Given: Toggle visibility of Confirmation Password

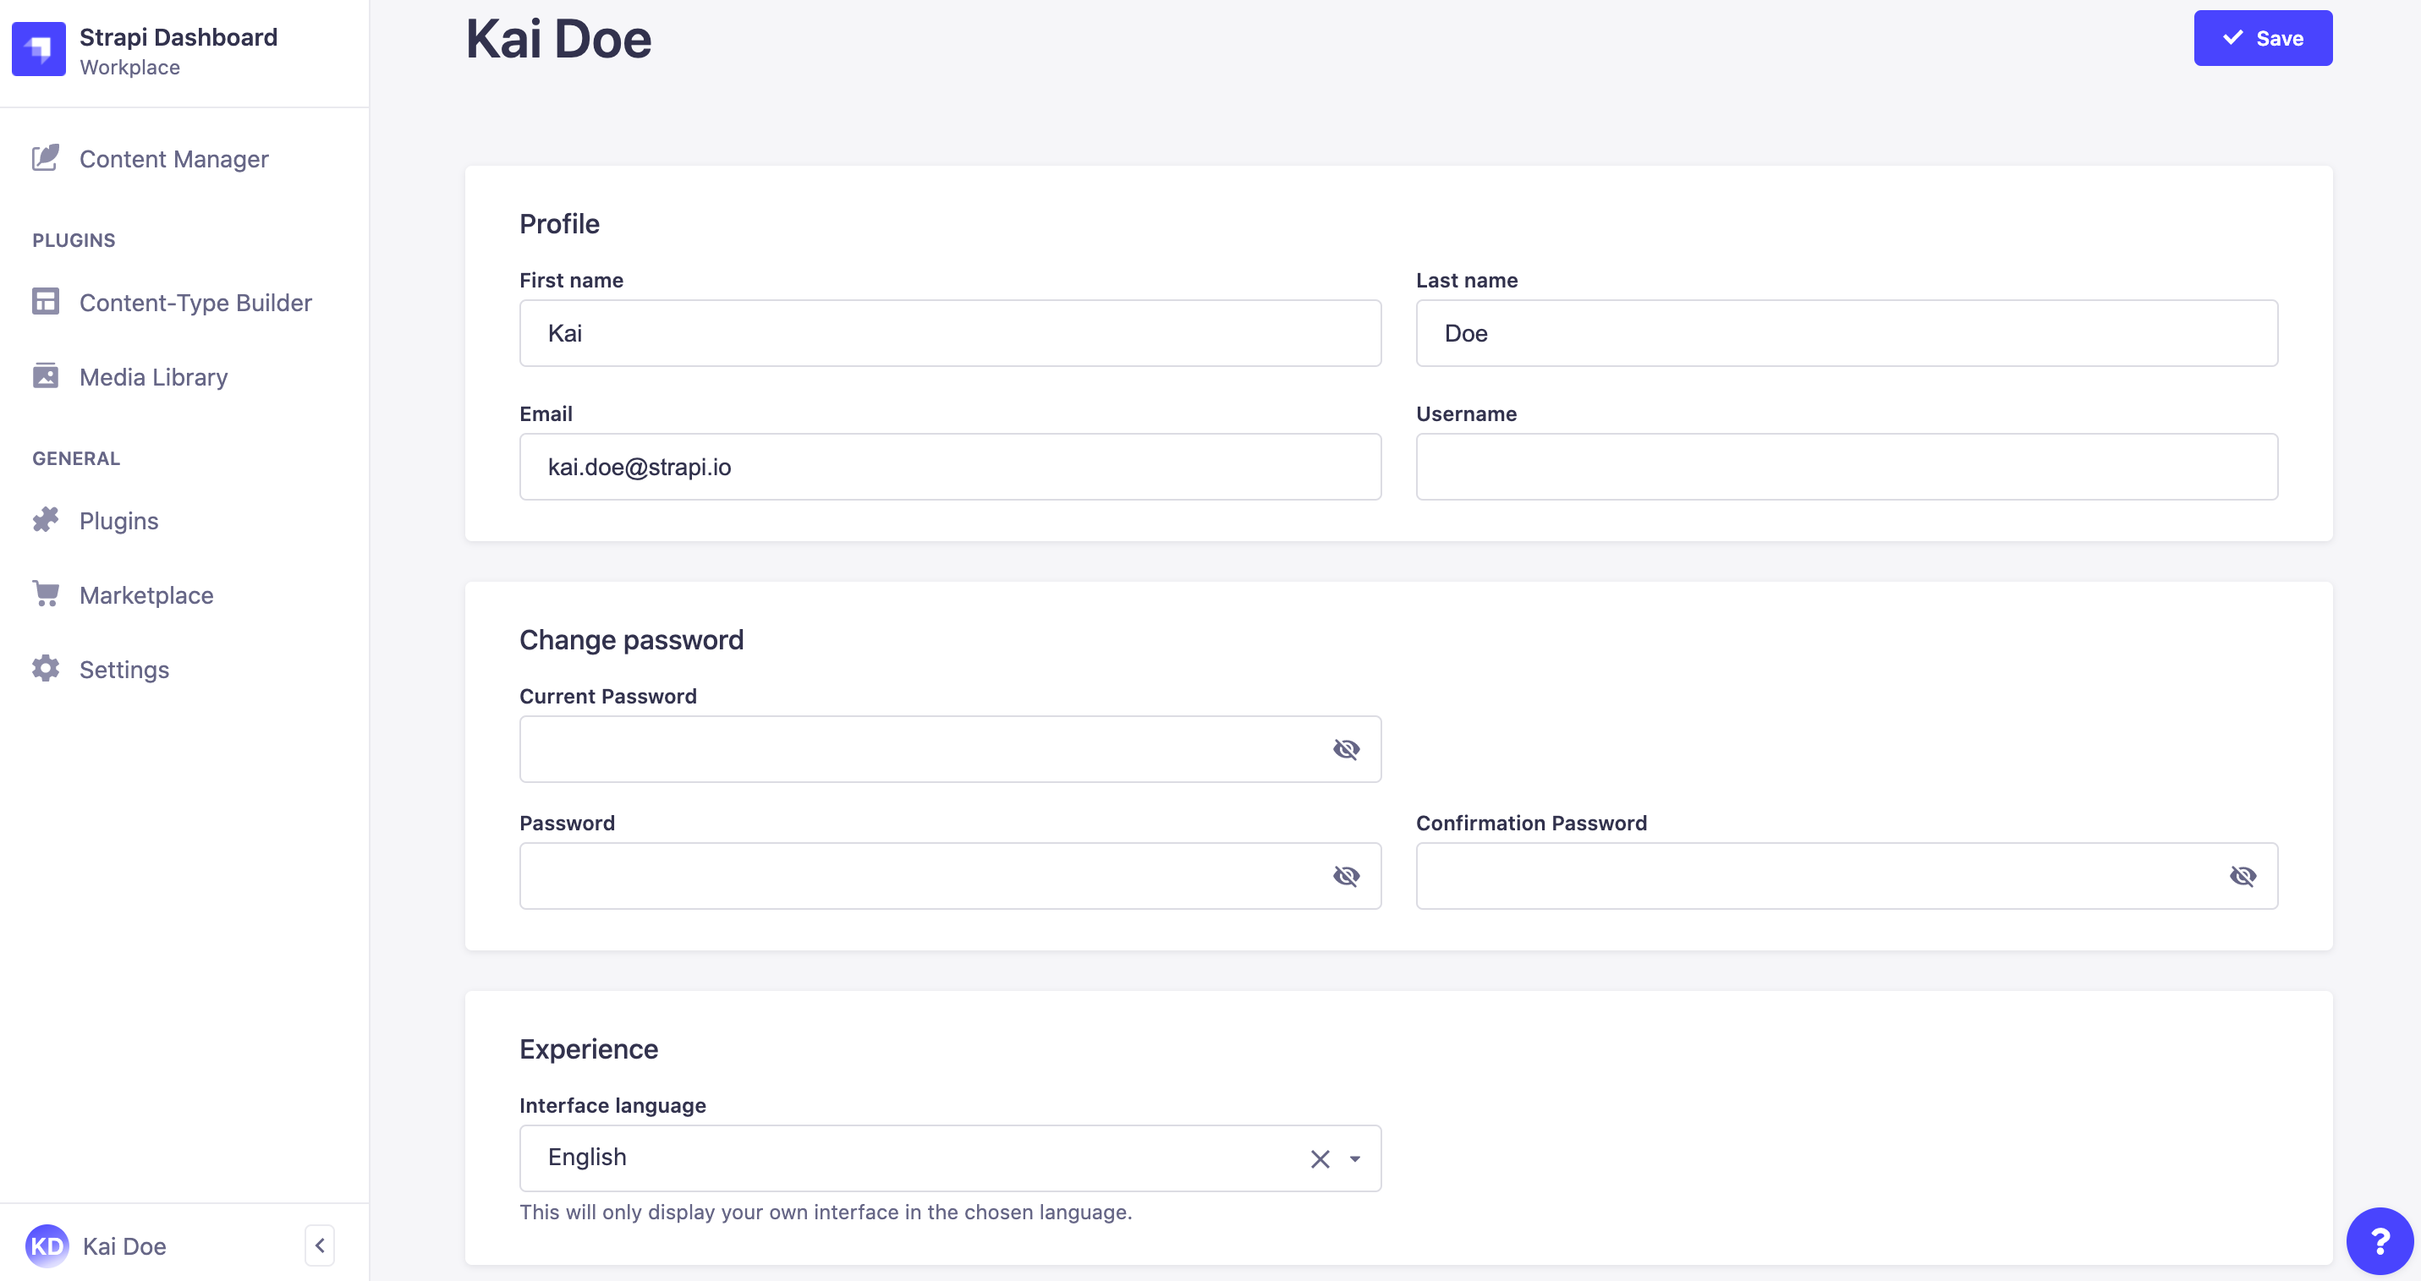Looking at the screenshot, I should coord(2244,875).
